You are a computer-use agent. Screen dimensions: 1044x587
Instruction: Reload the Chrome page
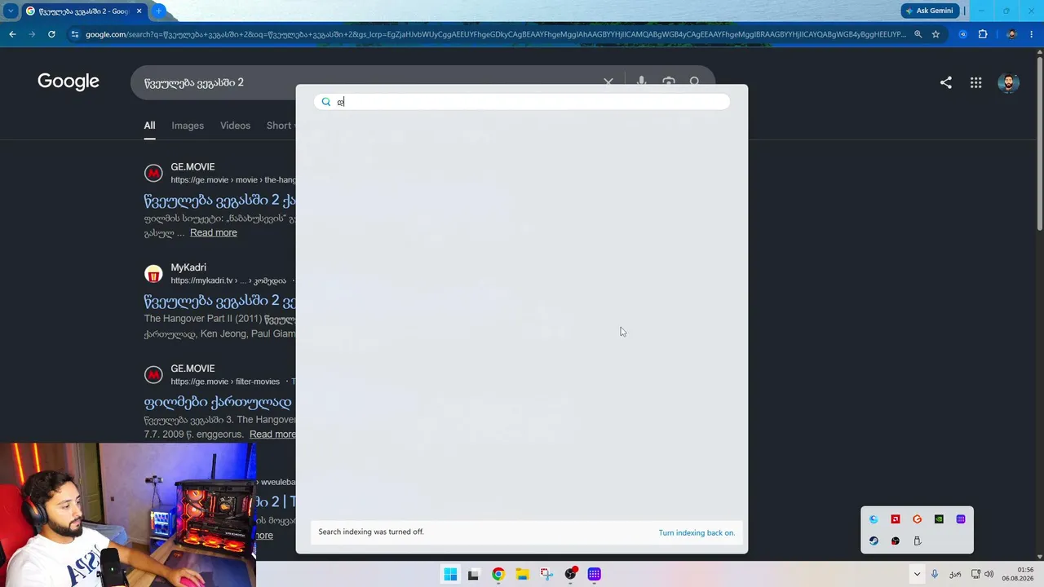click(51, 34)
